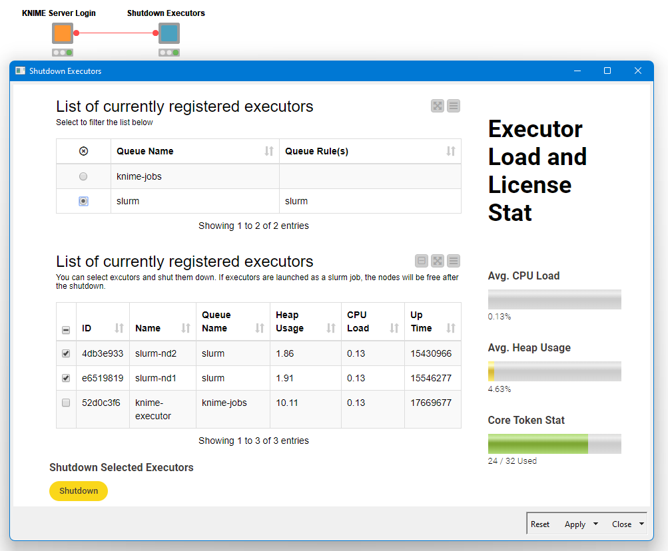Click the '24 / 32 Used' label
Image resolution: width=668 pixels, height=551 pixels.
(512, 461)
